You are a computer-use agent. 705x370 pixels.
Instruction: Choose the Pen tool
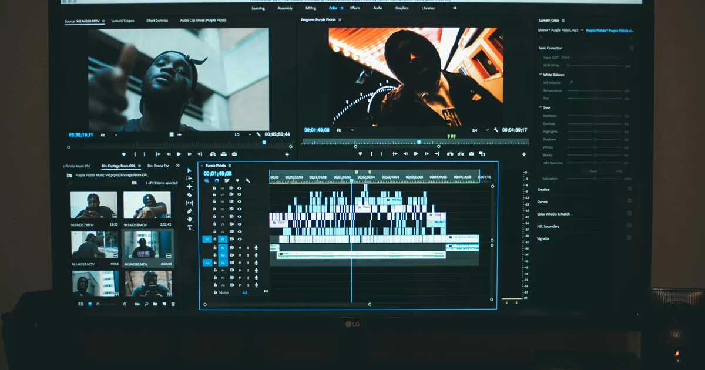[190, 211]
